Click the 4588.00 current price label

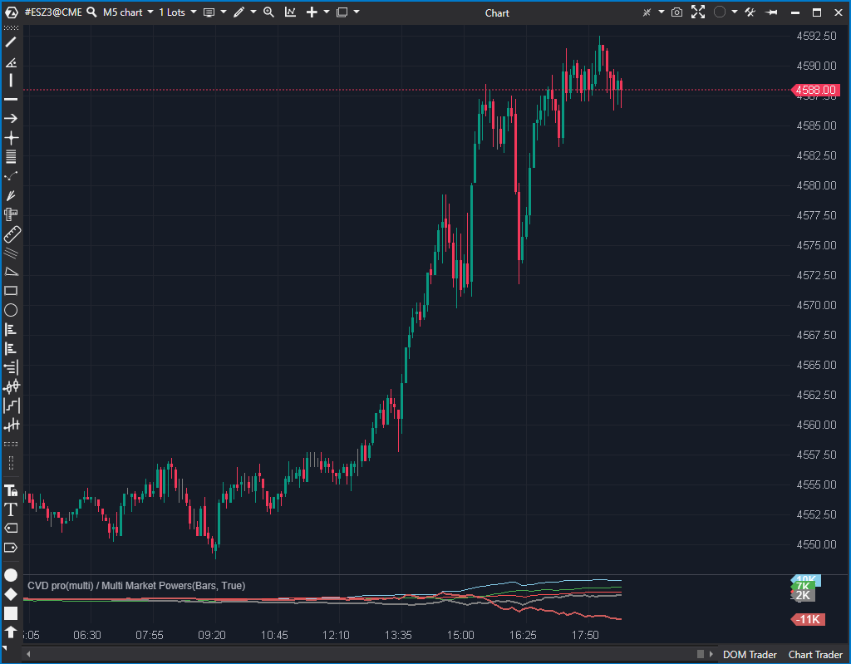[x=816, y=90]
